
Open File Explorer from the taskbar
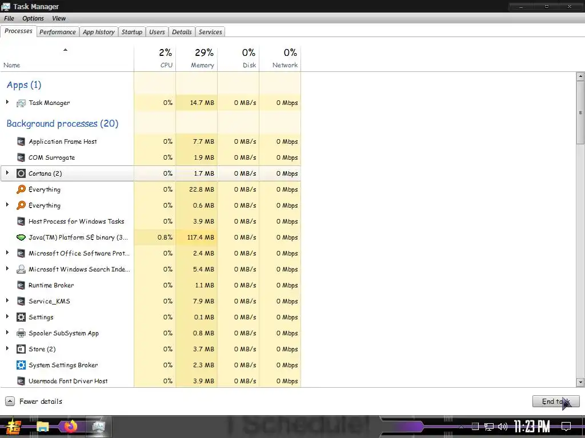point(42,427)
